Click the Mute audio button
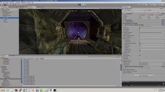 point(110,8)
